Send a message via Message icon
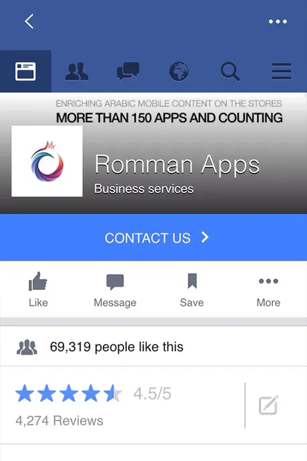Viewport: 307px width, 461px height. pyautogui.click(x=115, y=291)
